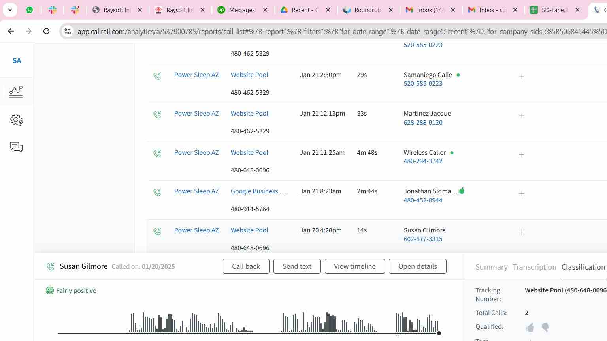607x341 pixels.
Task: Click green thumbs-up badge next to Jonathan Sidma
Action: [x=462, y=191]
